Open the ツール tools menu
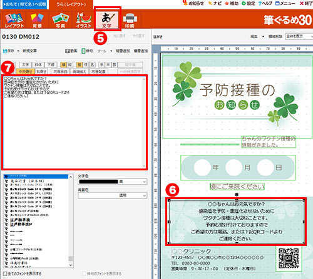The width and height of the screenshot is (313, 279). 102,51
